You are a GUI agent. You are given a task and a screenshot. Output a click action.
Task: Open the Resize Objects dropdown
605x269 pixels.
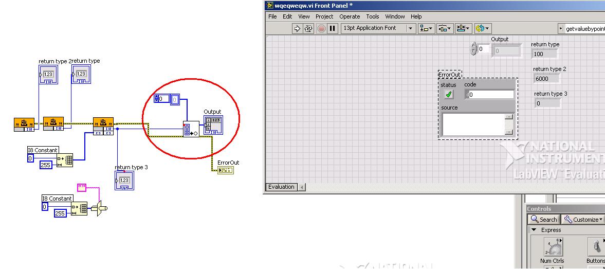click(x=463, y=28)
